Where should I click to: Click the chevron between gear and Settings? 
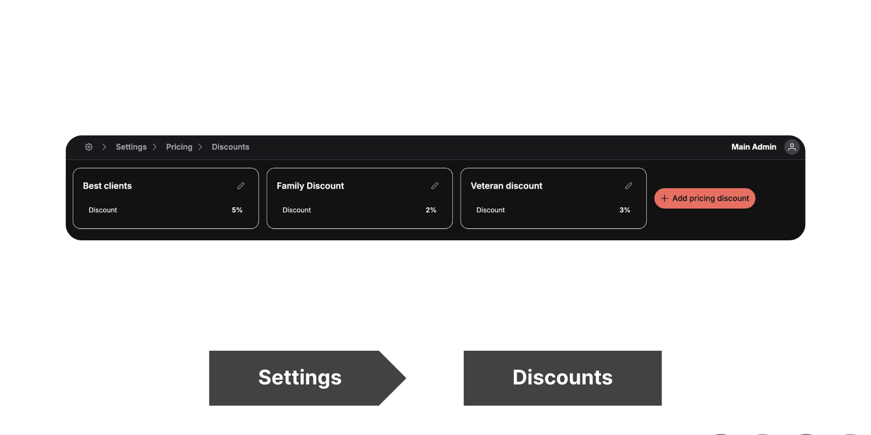[103, 147]
